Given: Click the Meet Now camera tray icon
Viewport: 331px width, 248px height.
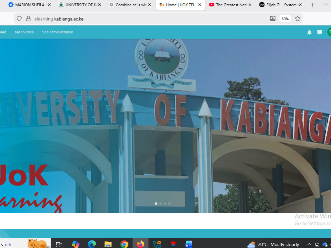Looking at the screenshot, I should coord(317,244).
